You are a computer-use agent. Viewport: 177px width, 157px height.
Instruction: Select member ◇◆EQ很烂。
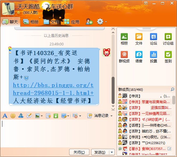point(144,137)
